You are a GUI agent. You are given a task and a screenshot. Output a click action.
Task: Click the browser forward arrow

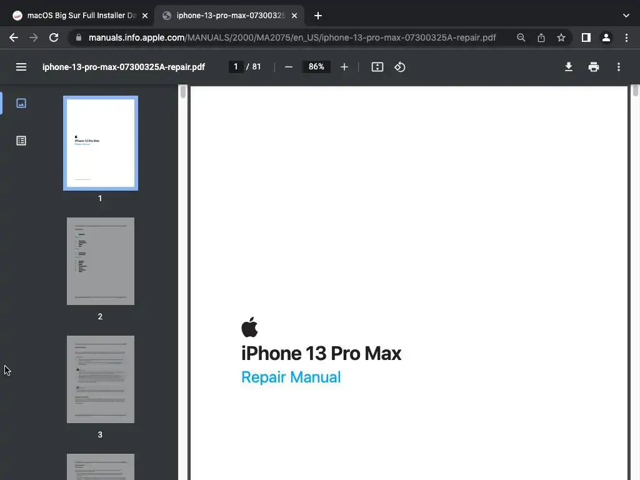coord(34,37)
